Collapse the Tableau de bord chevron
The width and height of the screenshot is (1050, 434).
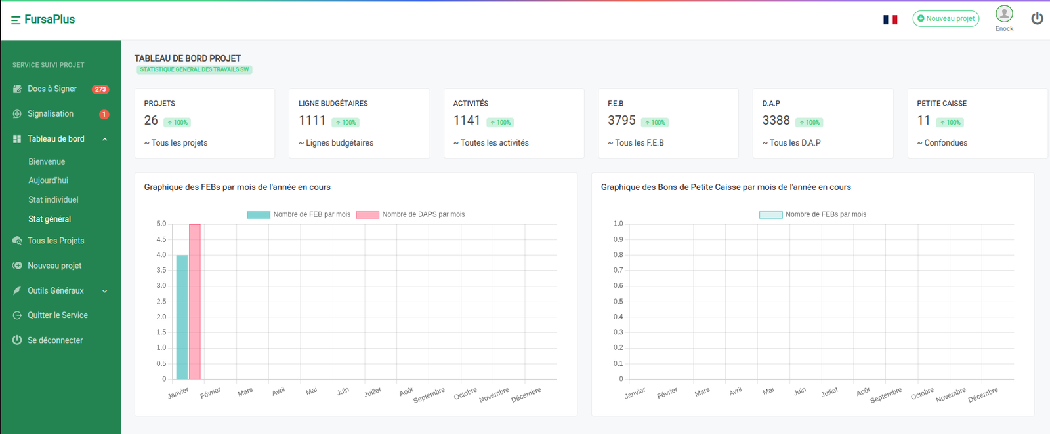point(105,139)
